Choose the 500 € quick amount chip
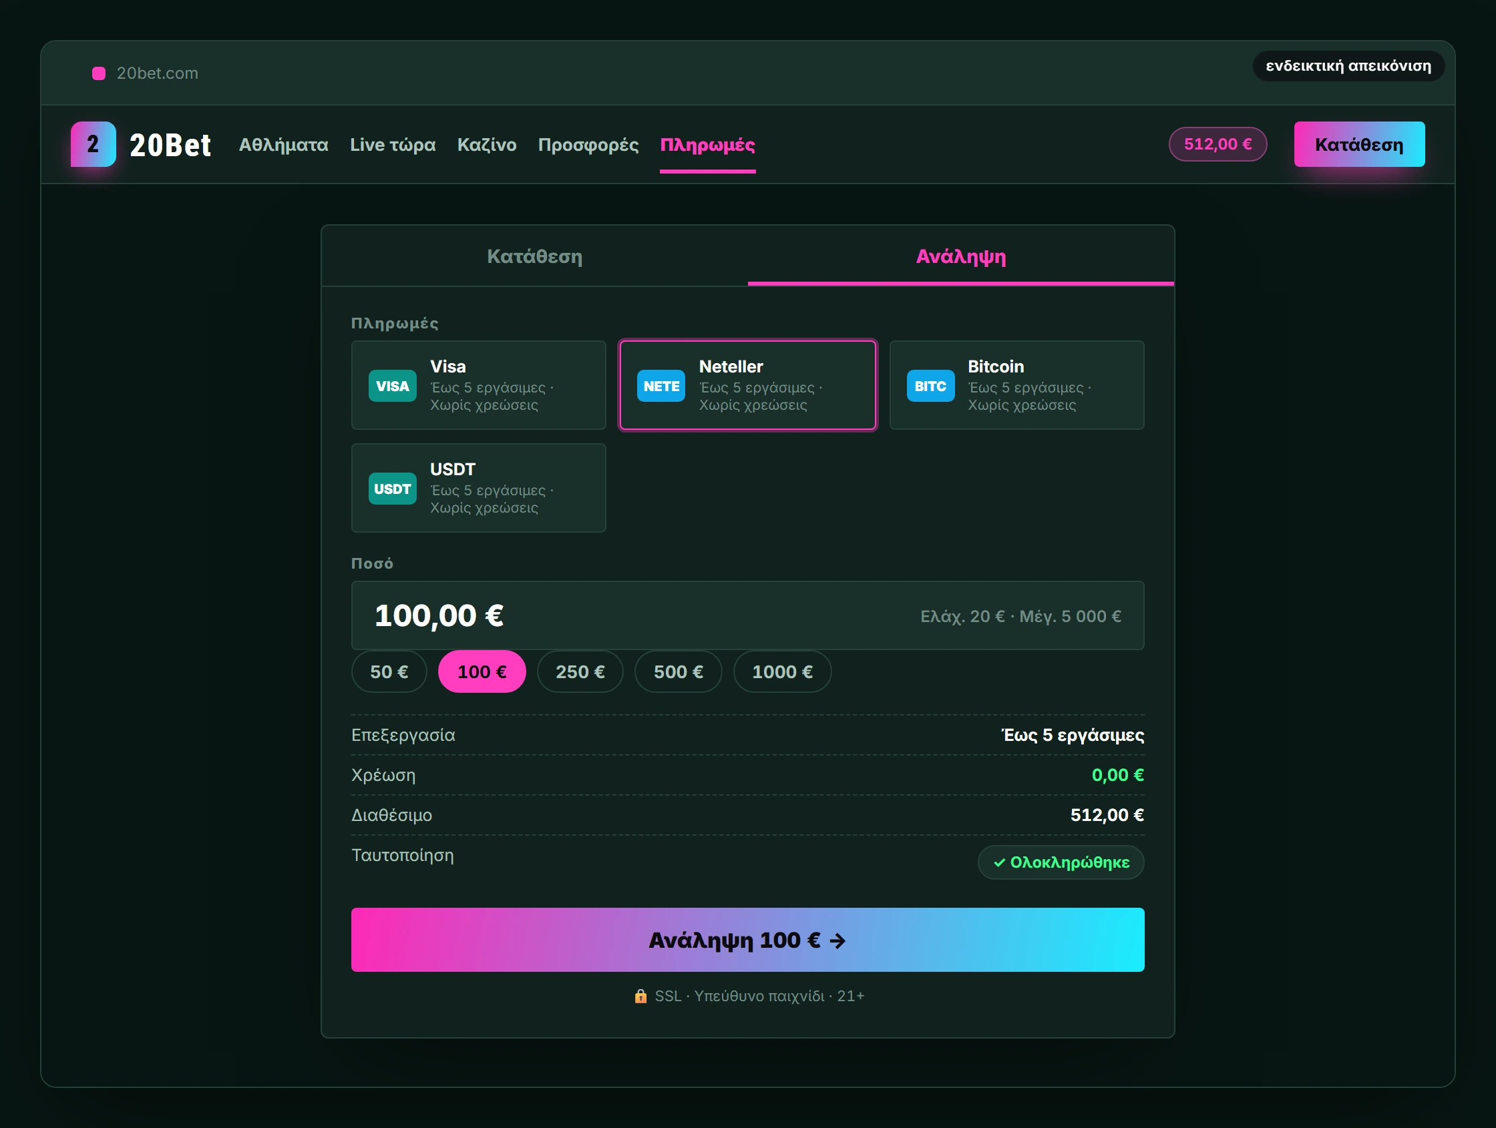This screenshot has width=1496, height=1128. [x=679, y=672]
